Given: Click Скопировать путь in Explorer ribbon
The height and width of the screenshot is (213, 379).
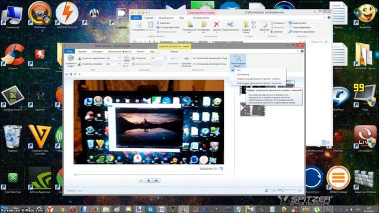Looking at the screenshot, I should [x=168, y=27].
